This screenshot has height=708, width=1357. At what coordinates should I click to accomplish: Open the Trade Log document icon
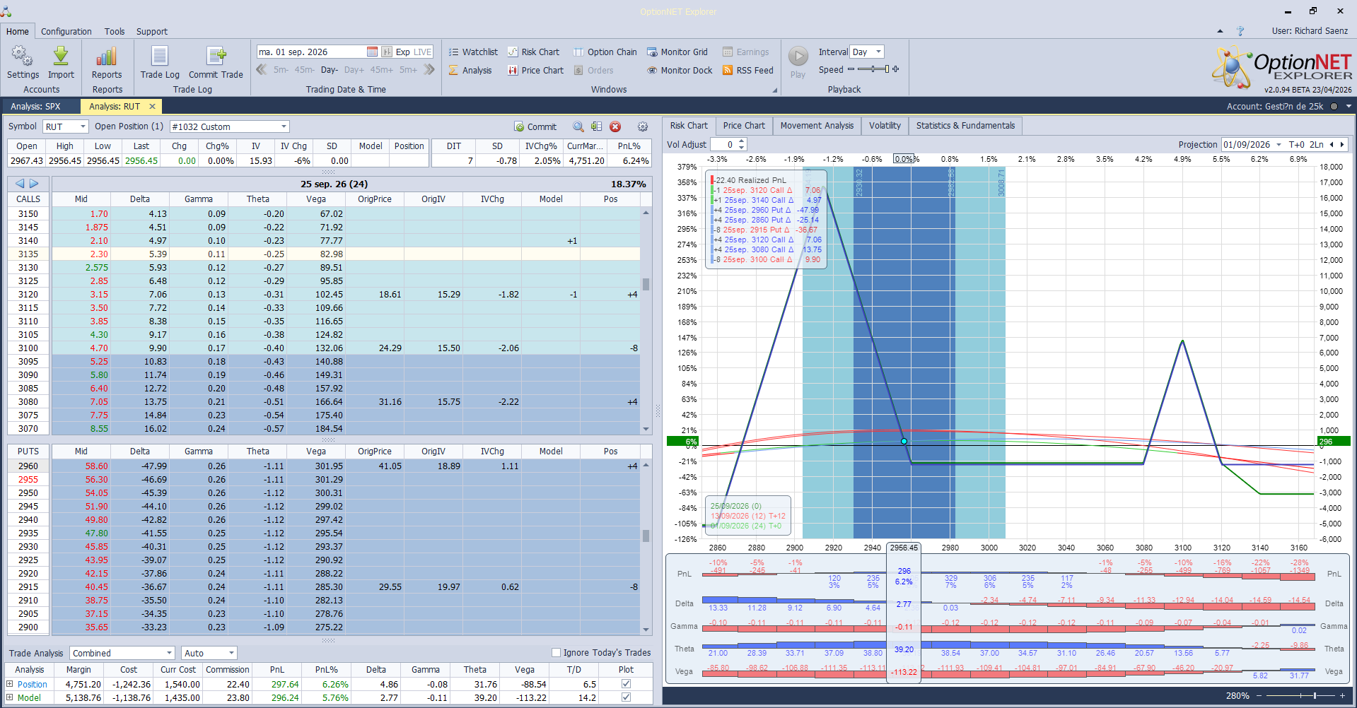(x=160, y=62)
